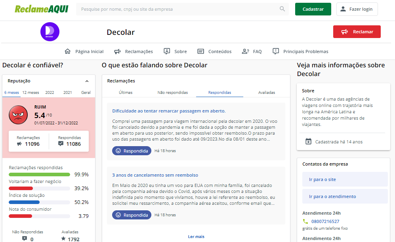Click the Cadastrar button
395x242 pixels.
[313, 9]
